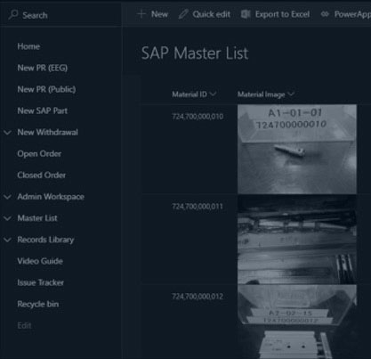Expand the Records Library chevron
The height and width of the screenshot is (359, 371).
click(x=7, y=240)
